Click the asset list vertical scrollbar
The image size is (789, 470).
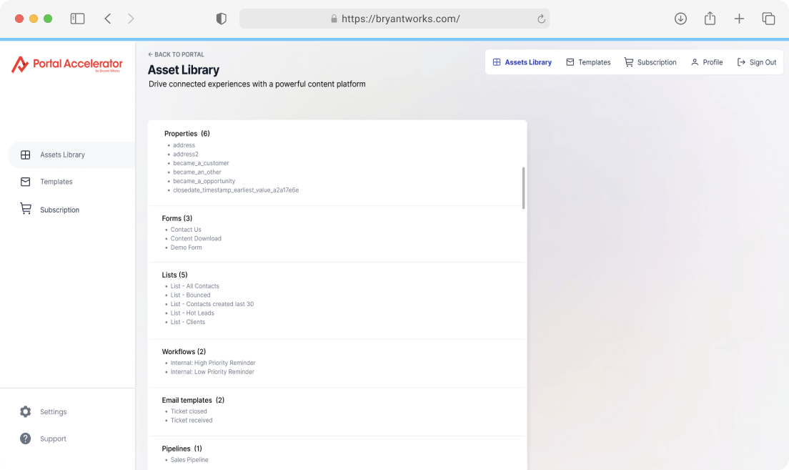point(523,188)
